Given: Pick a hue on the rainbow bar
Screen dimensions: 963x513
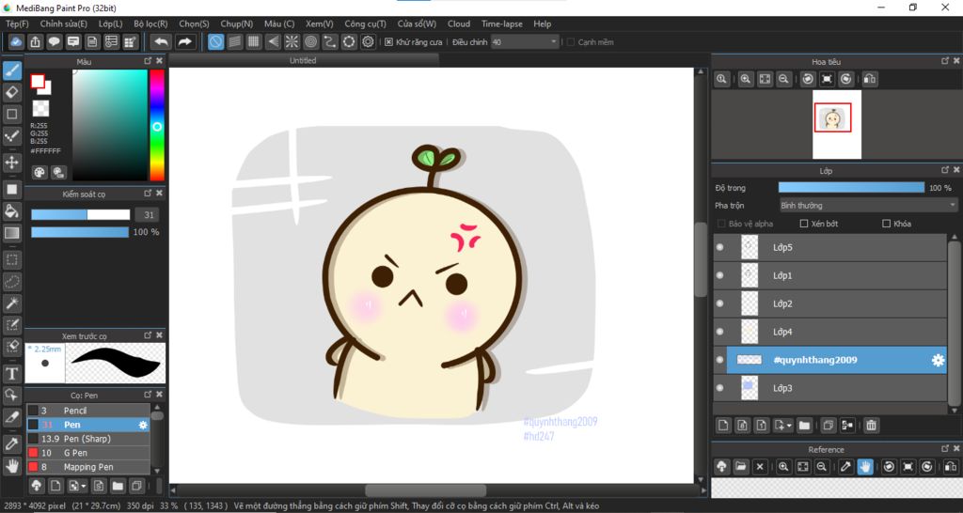Looking at the screenshot, I should coord(157,125).
